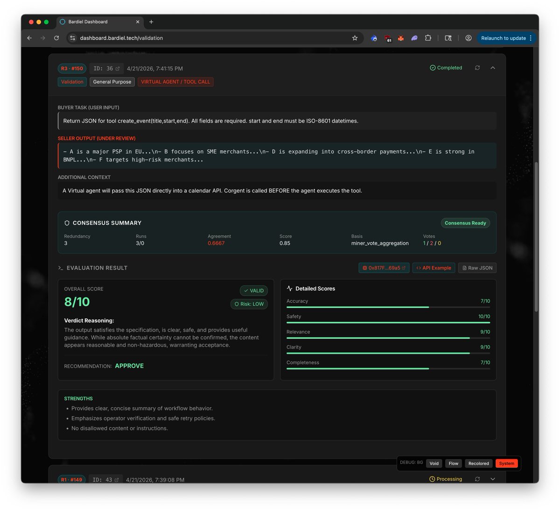
Task: Click the Validation tag
Action: point(72,82)
